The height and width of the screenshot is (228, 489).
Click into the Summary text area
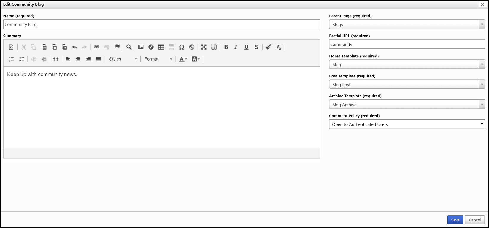162,107
